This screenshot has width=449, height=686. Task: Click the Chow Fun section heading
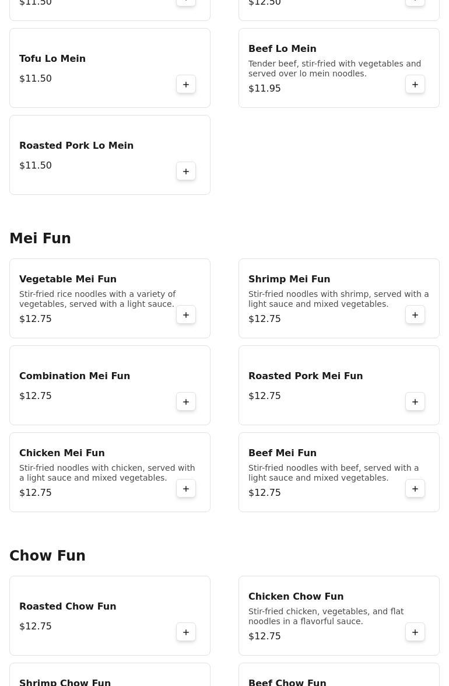click(x=47, y=556)
